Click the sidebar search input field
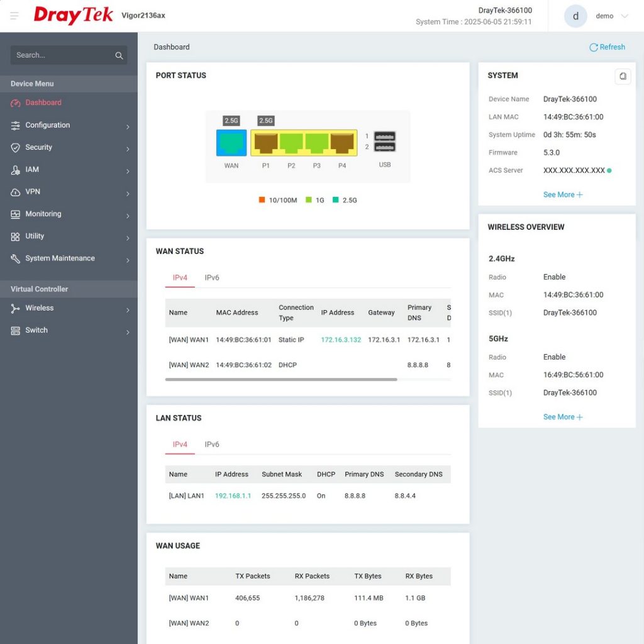 point(62,55)
